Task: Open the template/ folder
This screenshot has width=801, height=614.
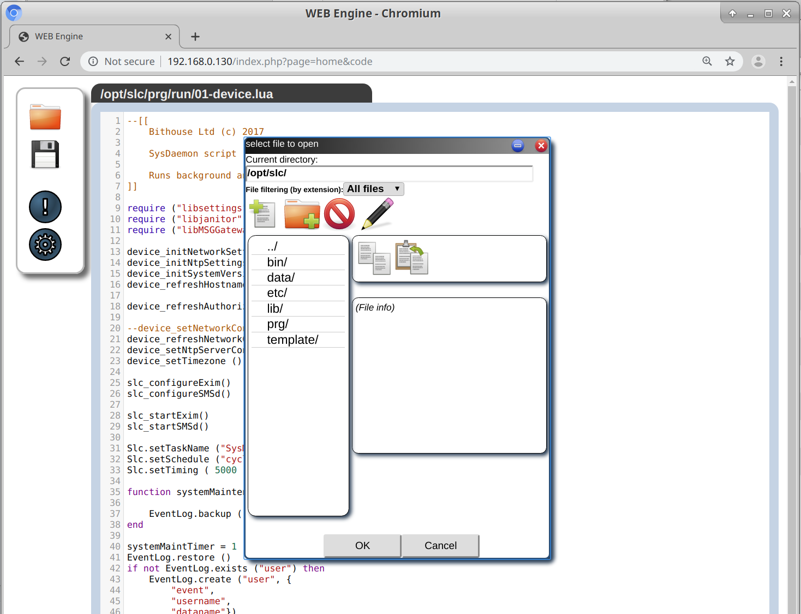Action: coord(298,340)
